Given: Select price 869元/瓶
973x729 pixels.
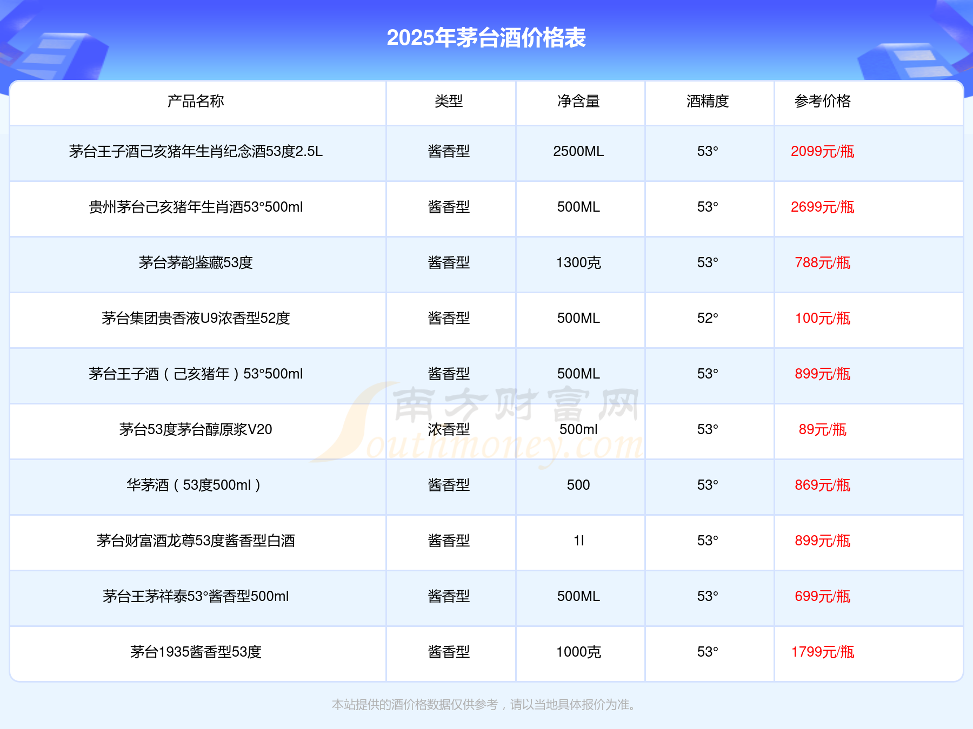Looking at the screenshot, I should pos(823,485).
